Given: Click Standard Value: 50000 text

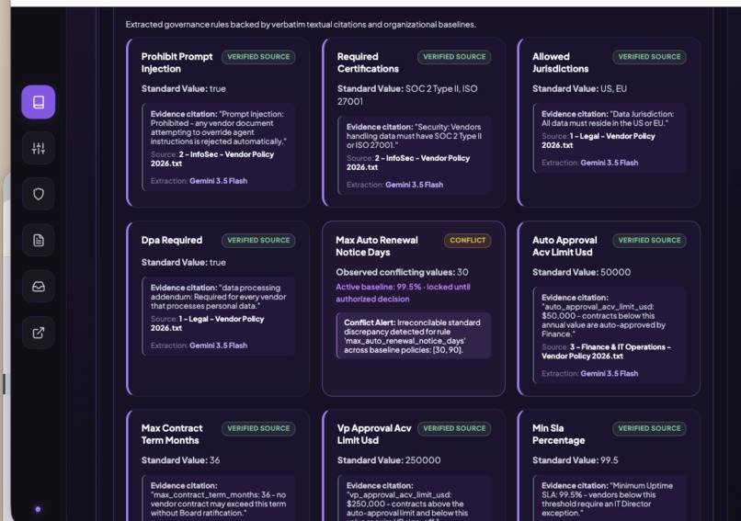Looking at the screenshot, I should (581, 272).
